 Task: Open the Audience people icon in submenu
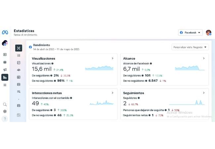(x=19, y=70)
